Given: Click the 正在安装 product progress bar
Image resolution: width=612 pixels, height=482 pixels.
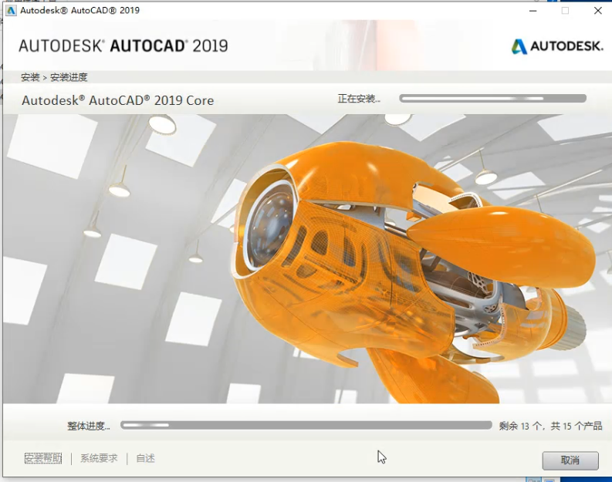Looking at the screenshot, I should [x=492, y=98].
